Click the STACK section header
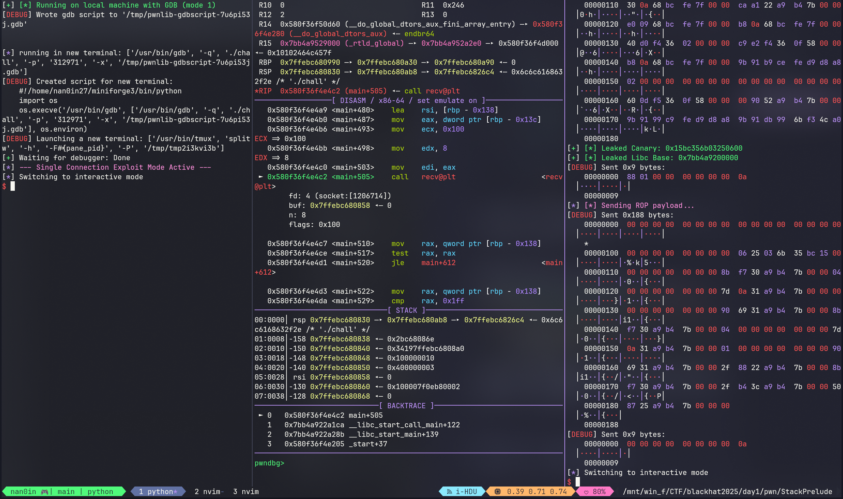The image size is (843, 499). click(406, 311)
